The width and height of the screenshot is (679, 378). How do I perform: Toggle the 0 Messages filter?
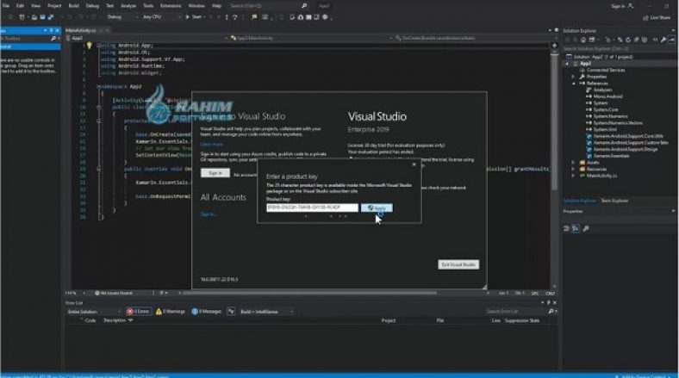207,312
